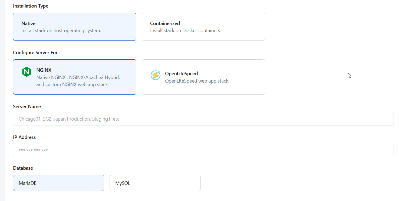Click the bold Containerized title text
Screen dimensions: 399x201
[x=165, y=23]
